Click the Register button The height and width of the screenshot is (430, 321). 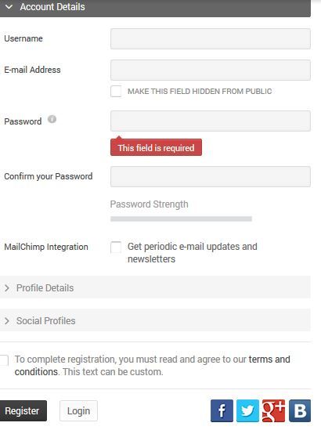23,410
